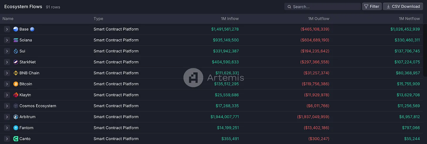Expand the StarkNet row
427x144 pixels.
click(x=7, y=62)
